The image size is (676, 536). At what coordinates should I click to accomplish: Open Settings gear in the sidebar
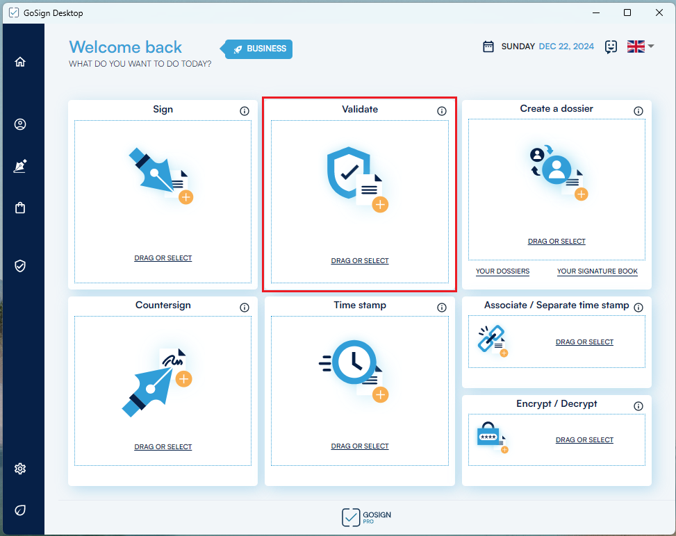point(20,469)
